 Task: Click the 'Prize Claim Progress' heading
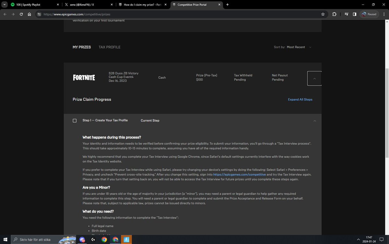coord(92,99)
